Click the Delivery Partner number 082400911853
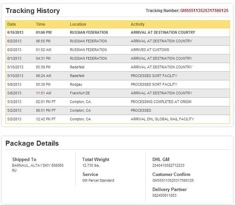This screenshot has width=235, height=205. [x=164, y=196]
